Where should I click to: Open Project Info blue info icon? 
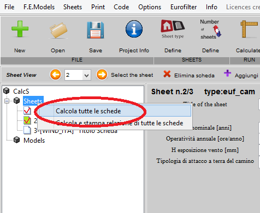[134, 29]
